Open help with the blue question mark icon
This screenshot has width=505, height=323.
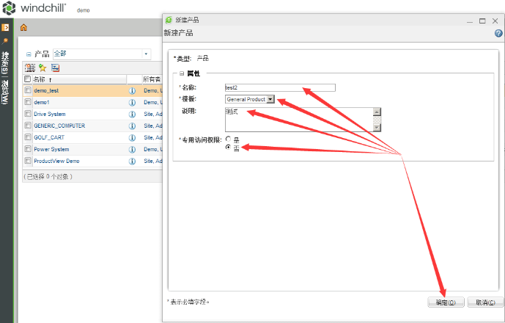[x=498, y=34]
